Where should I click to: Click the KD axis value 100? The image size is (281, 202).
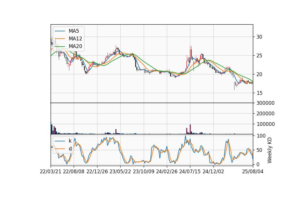point(261,136)
